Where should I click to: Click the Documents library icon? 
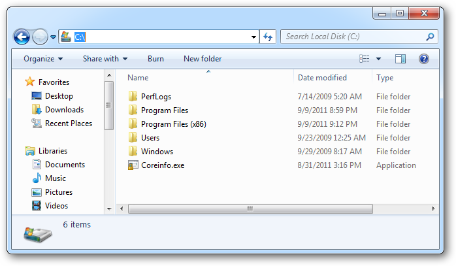click(37, 165)
